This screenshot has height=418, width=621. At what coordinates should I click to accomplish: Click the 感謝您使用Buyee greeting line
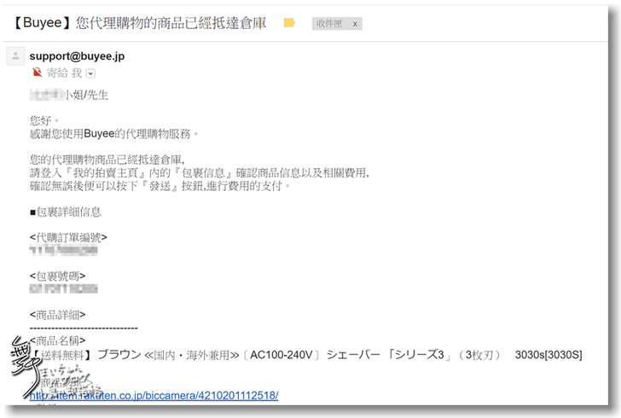[x=114, y=134]
